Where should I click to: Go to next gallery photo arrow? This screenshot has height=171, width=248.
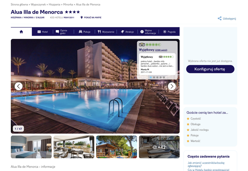(x=172, y=86)
